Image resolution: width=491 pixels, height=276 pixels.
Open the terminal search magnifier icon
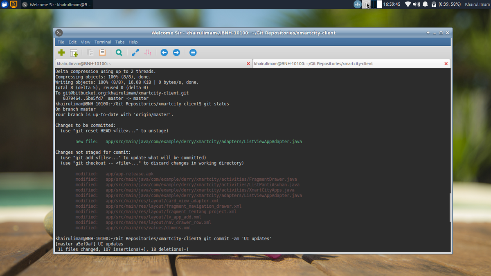pos(119,52)
